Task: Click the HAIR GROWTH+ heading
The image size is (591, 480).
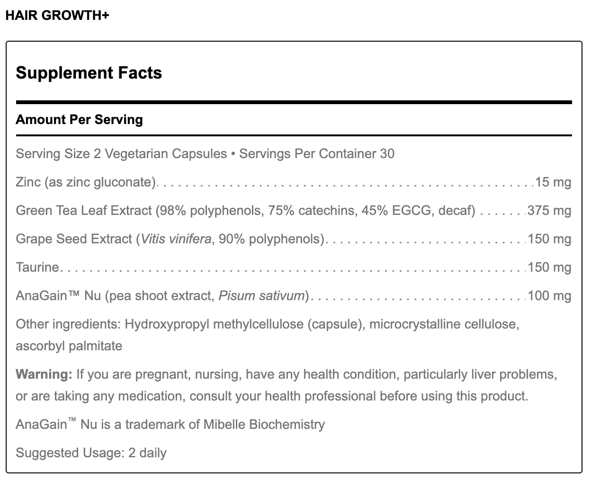Action: 57,16
